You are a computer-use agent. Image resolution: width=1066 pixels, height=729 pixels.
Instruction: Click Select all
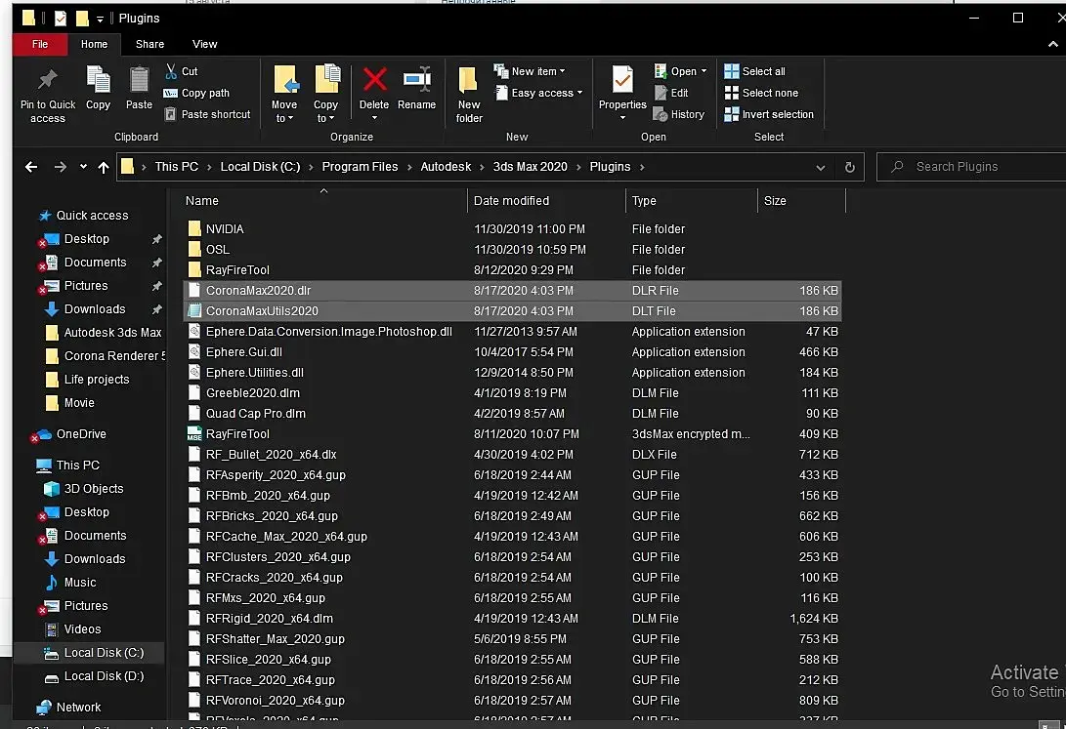pyautogui.click(x=754, y=71)
